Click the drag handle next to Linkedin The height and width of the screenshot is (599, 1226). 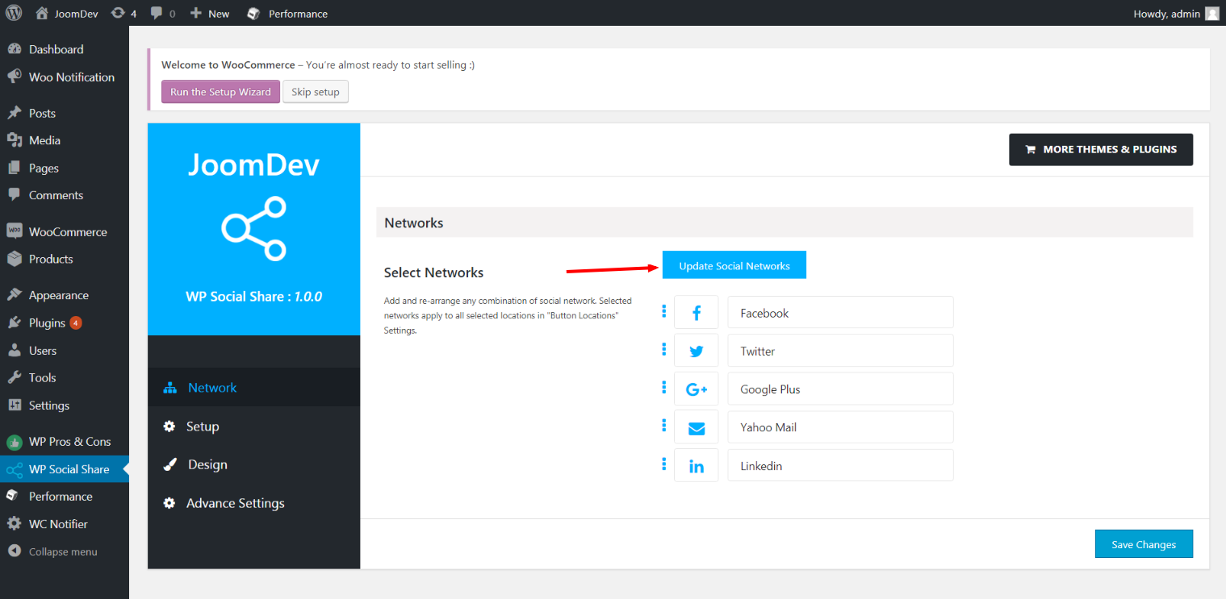664,464
